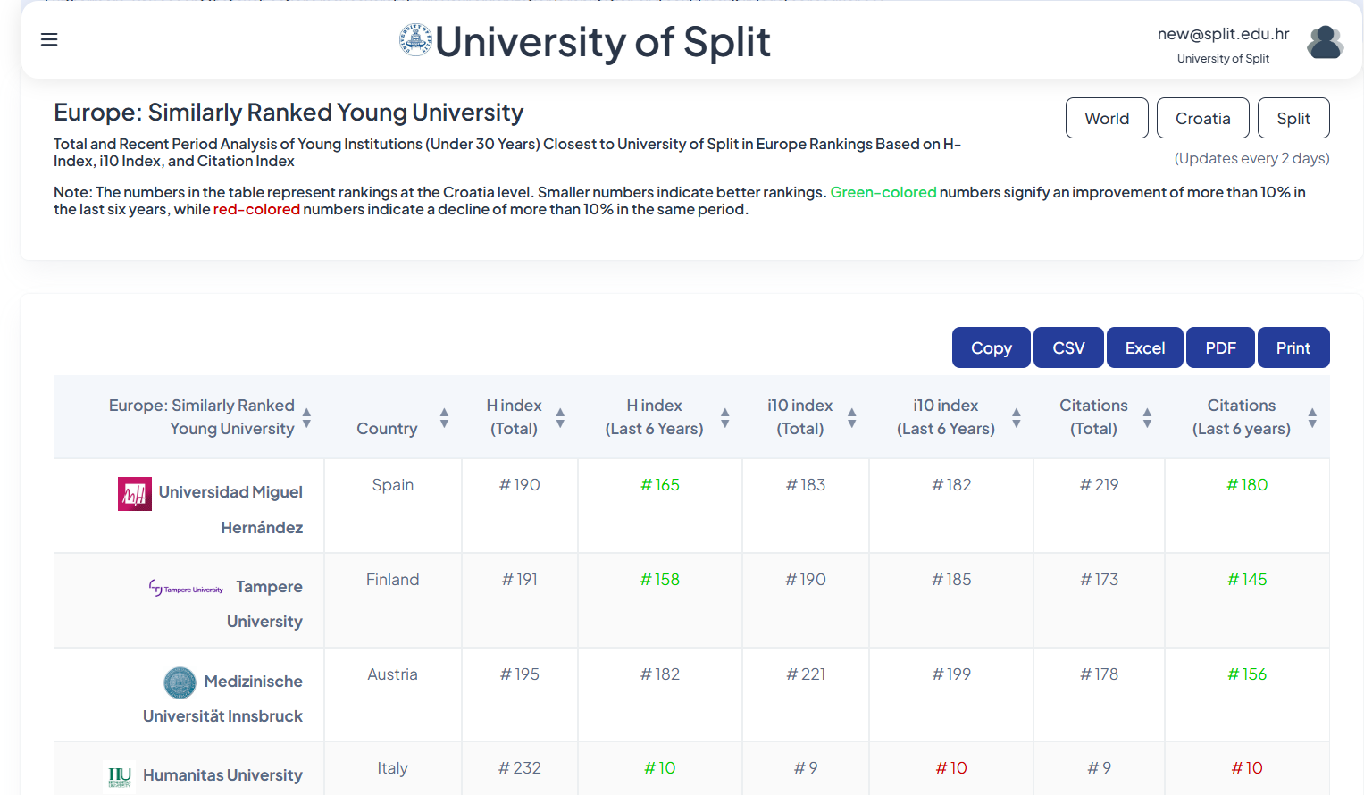The height and width of the screenshot is (795, 1364).
Task: Open Universidad Miguel Hernández university name
Action: pos(230,510)
